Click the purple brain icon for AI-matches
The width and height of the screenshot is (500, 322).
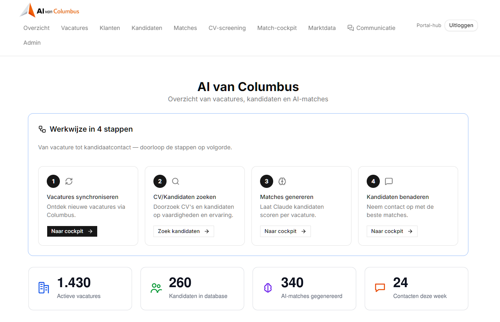[268, 288]
